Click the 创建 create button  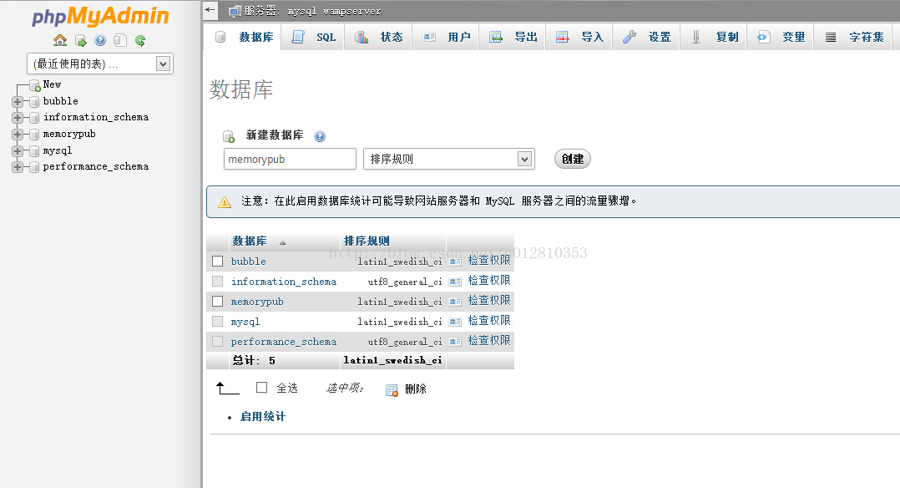click(572, 158)
